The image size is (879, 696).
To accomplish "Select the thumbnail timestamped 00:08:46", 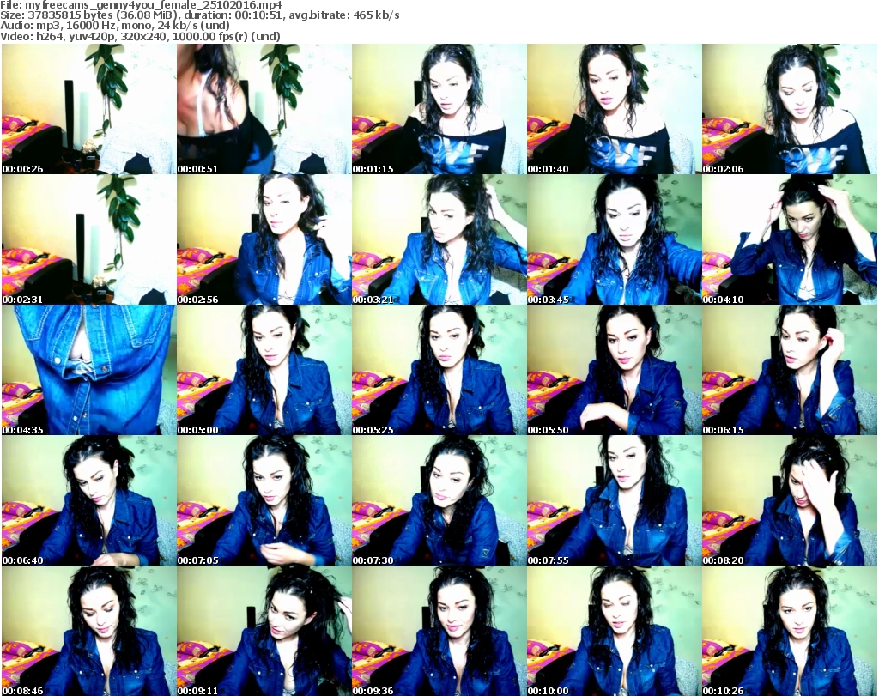I will (x=88, y=631).
